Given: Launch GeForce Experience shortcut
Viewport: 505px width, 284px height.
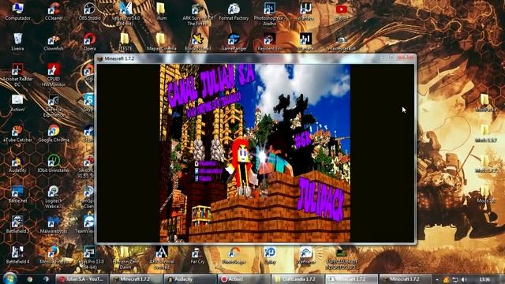Looking at the screenshot, I should point(54,105).
